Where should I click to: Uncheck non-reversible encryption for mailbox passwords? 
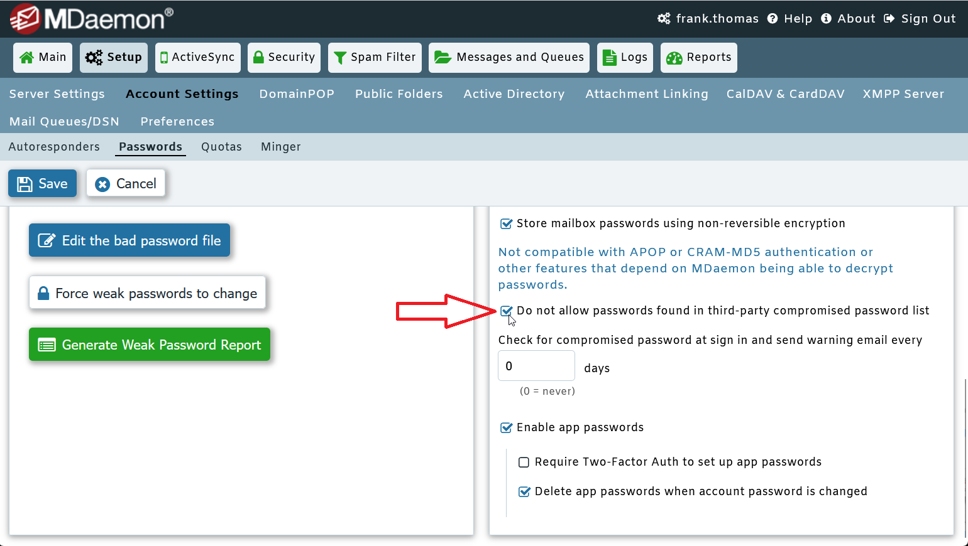[x=506, y=223]
